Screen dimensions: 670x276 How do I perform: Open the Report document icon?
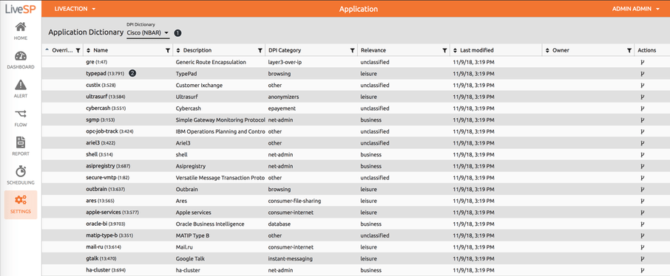21,142
